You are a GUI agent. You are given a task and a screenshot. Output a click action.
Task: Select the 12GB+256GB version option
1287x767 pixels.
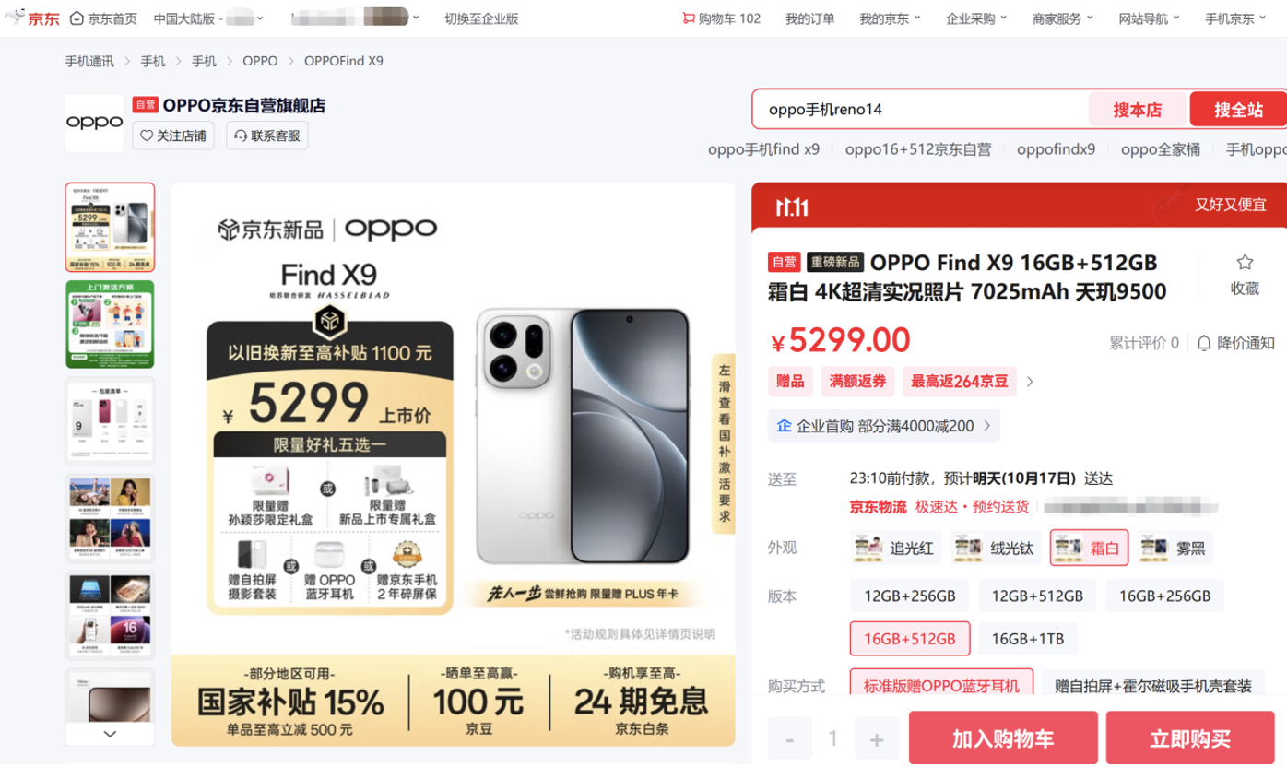tap(909, 596)
